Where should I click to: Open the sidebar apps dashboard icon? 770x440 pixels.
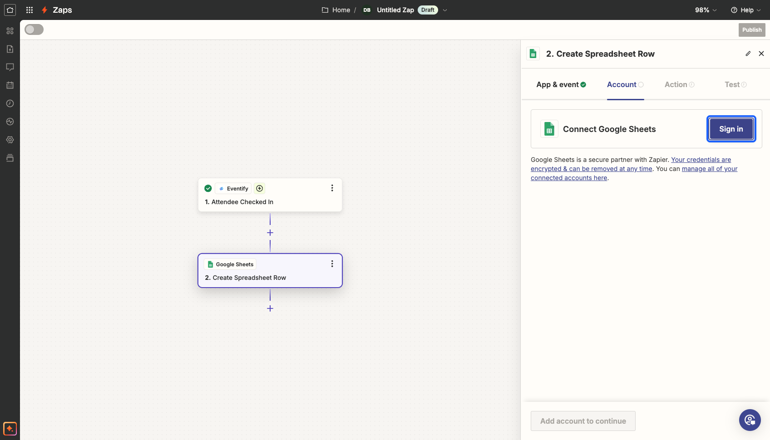point(10,31)
